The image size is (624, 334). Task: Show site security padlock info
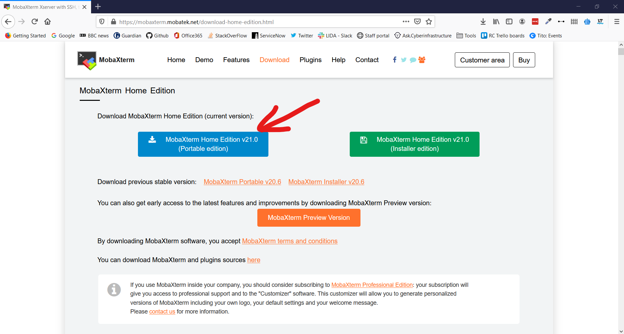tap(113, 22)
